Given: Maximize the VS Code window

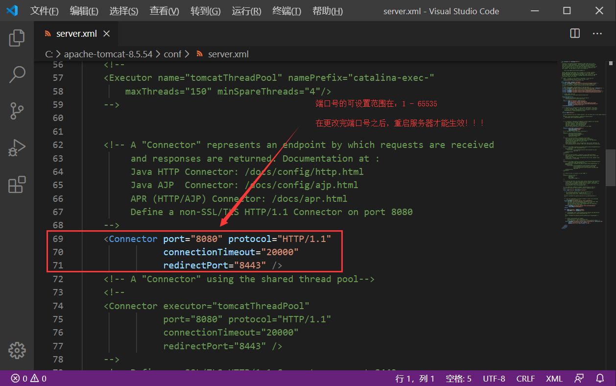Looking at the screenshot, I should (567, 11).
